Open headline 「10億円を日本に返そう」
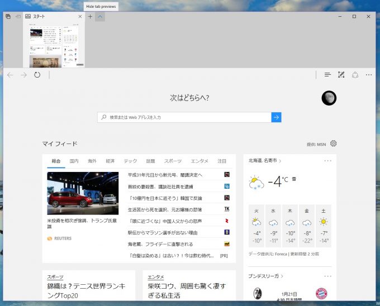 coord(165,198)
